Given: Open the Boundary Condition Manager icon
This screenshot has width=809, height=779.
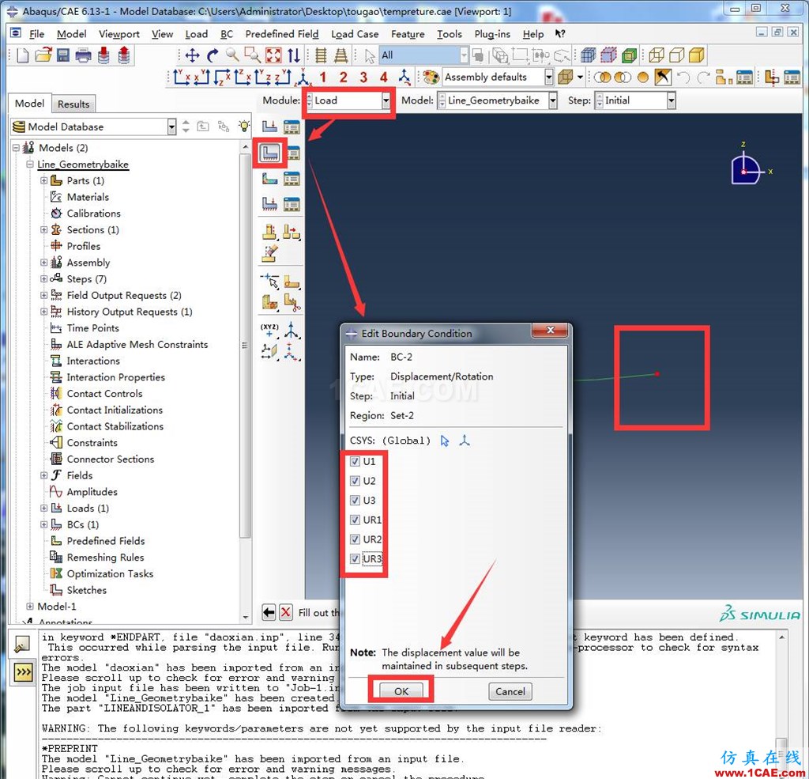Looking at the screenshot, I should tap(294, 153).
